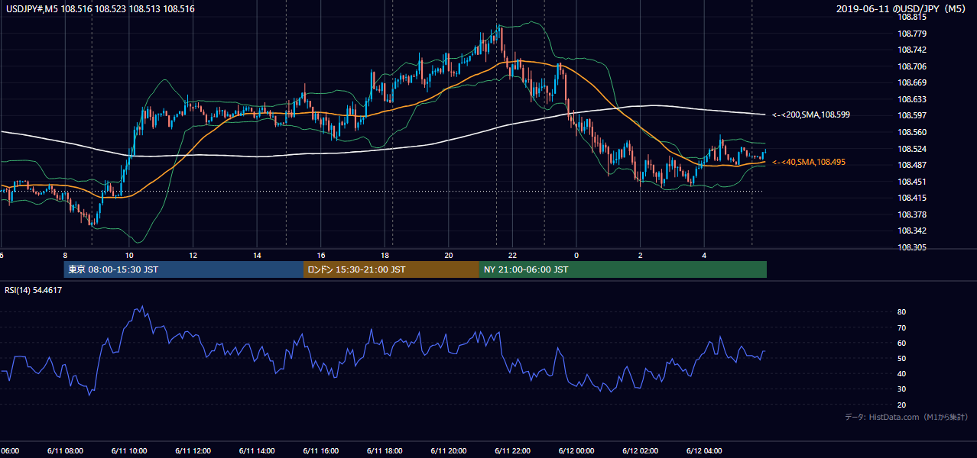Click the ロンドン 15:30-21:00 JST session bar
Viewport: 977px width, 458px height.
point(391,269)
